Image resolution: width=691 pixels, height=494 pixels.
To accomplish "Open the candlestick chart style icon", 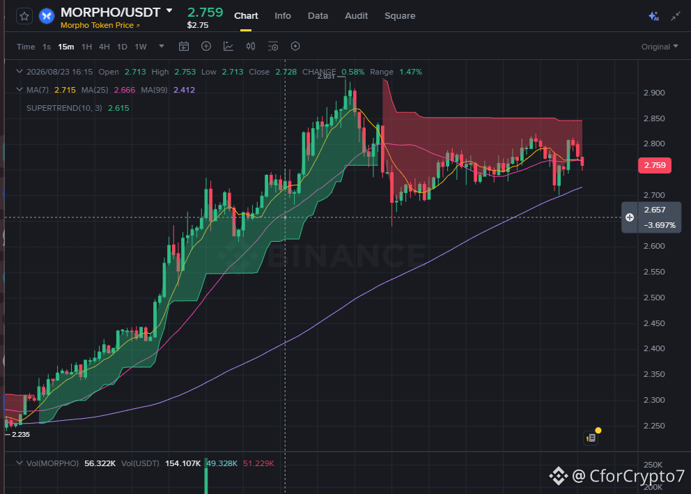I will point(251,46).
